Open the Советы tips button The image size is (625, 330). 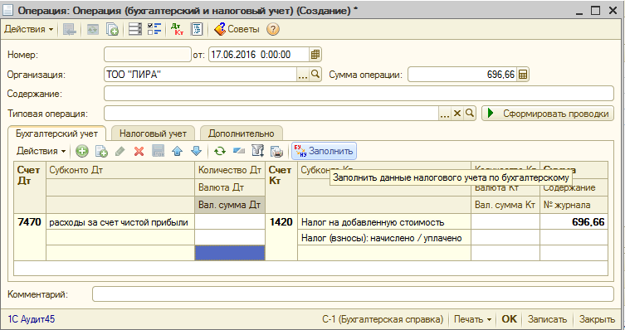[x=237, y=30]
